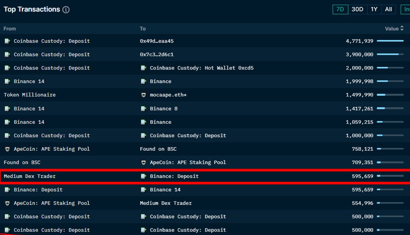The width and height of the screenshot is (410, 235).
Task: Click exchange icon beside sender of second 595,659 row
Action: (7, 190)
